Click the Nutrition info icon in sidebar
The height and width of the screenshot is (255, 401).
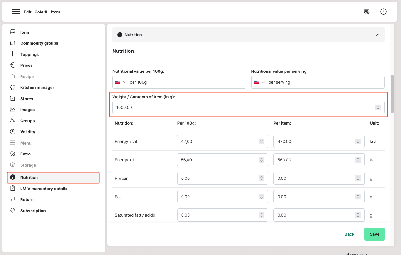point(12,177)
